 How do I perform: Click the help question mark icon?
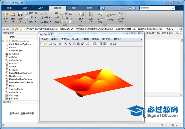pos(134,8)
